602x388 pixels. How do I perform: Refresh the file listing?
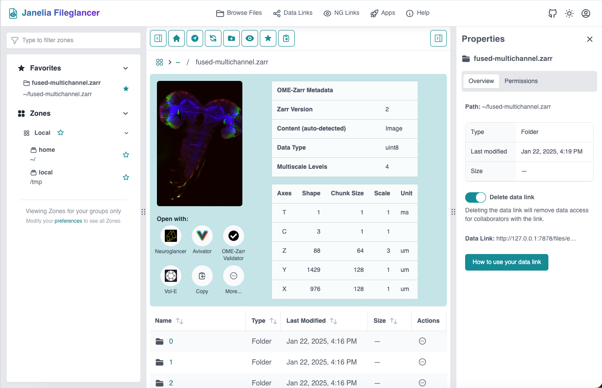point(213,38)
